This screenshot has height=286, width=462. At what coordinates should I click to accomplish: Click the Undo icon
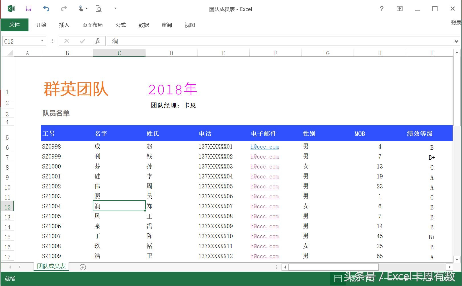[x=46, y=9]
